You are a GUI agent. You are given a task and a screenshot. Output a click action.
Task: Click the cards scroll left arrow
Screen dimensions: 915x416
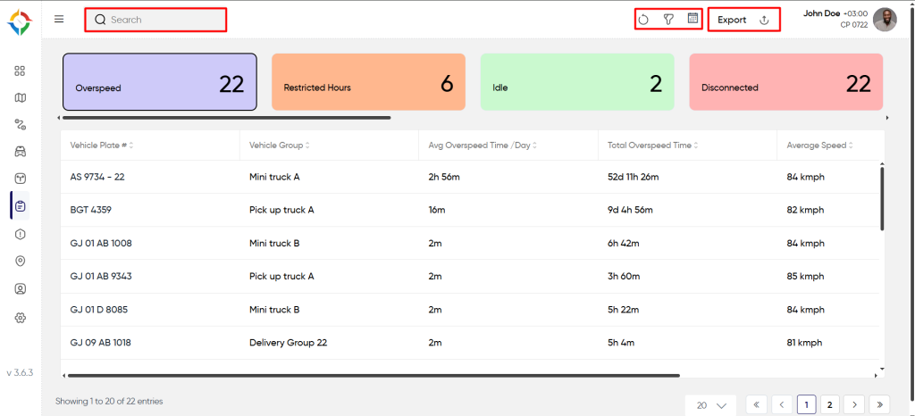(x=58, y=118)
